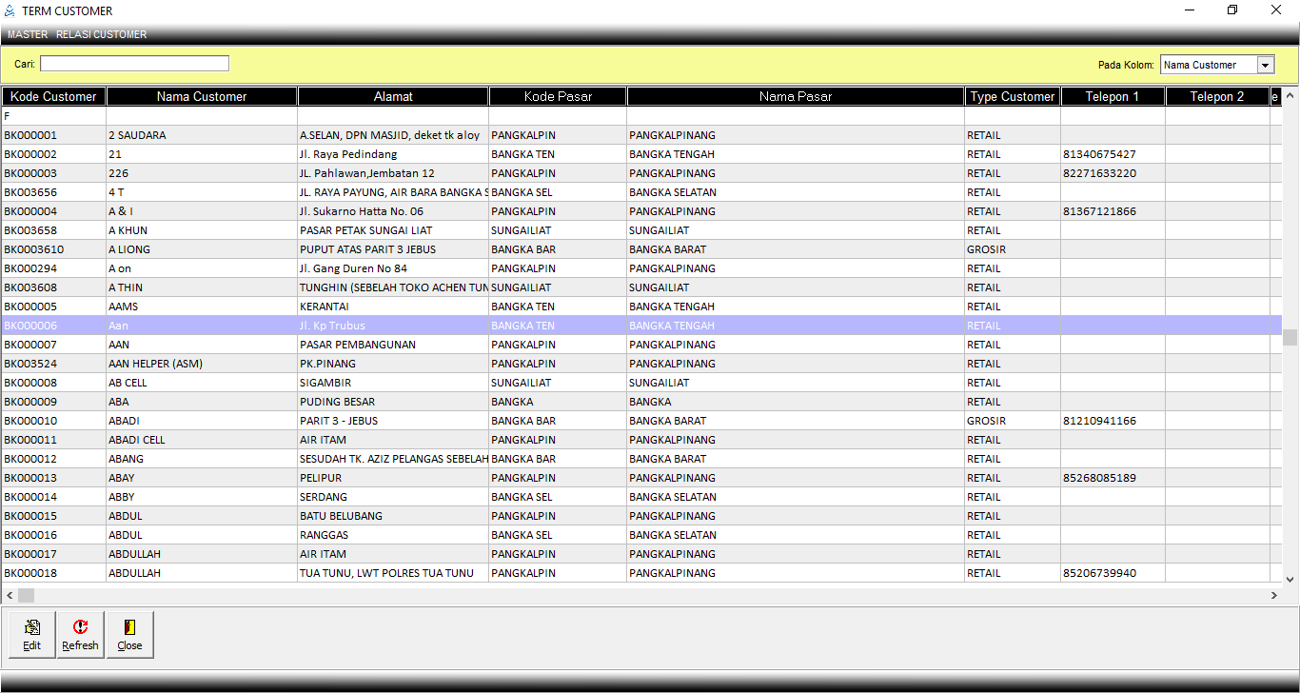
Task: Open the MASTER menu
Action: pyautogui.click(x=28, y=34)
